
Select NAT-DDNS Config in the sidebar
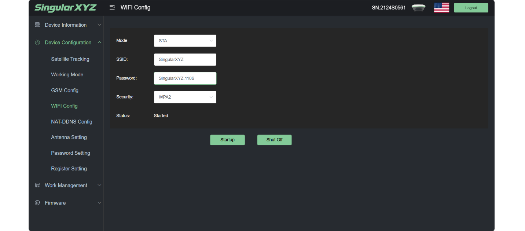pyautogui.click(x=71, y=122)
